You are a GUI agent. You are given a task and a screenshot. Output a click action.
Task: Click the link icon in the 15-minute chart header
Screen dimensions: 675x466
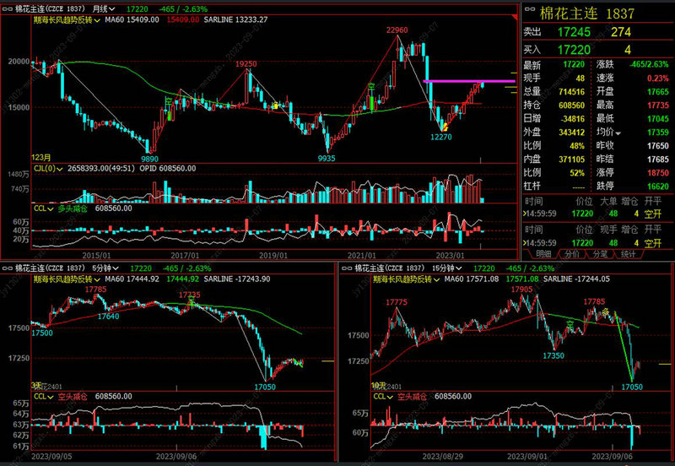(x=346, y=268)
